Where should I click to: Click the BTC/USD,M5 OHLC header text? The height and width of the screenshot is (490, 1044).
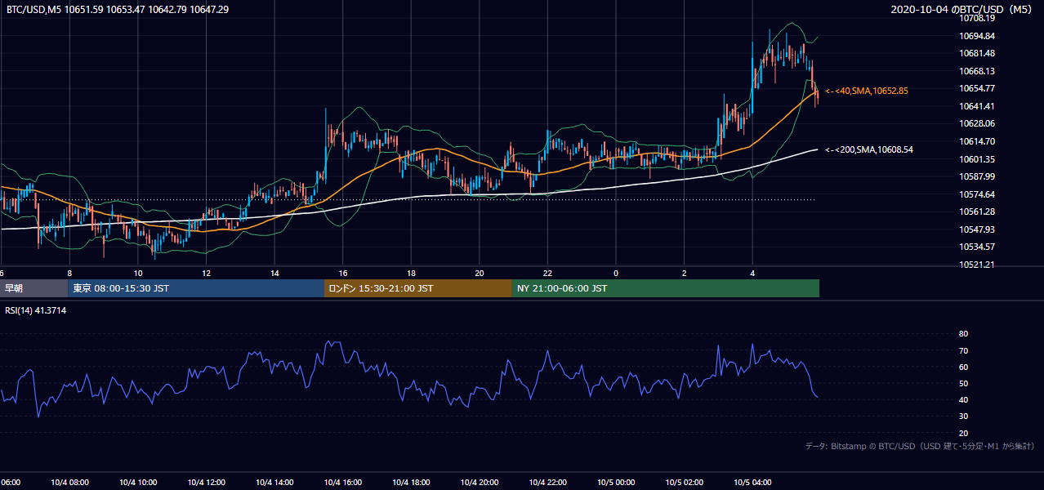point(118,9)
